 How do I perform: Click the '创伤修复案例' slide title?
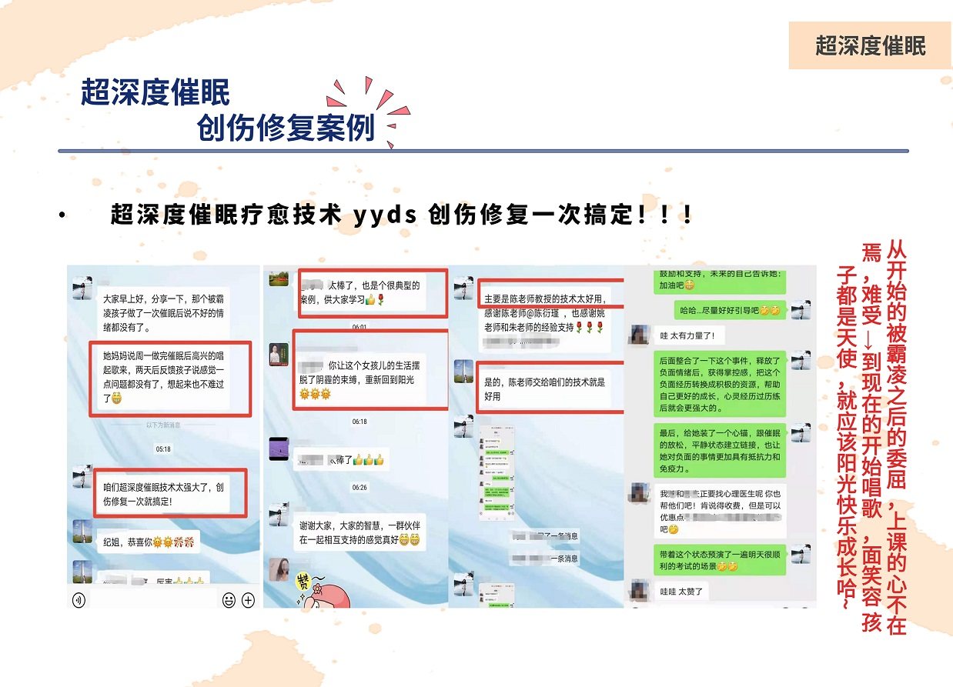point(286,128)
